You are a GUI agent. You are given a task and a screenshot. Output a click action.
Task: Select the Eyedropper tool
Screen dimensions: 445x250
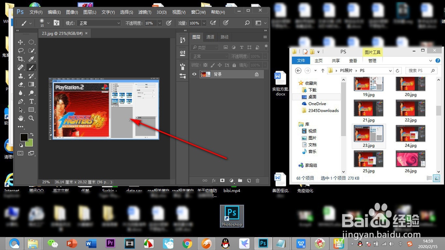(x=31, y=59)
